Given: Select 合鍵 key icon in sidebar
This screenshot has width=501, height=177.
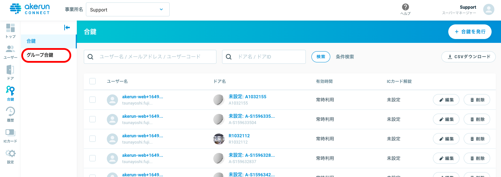Looking at the screenshot, I should 10,94.
